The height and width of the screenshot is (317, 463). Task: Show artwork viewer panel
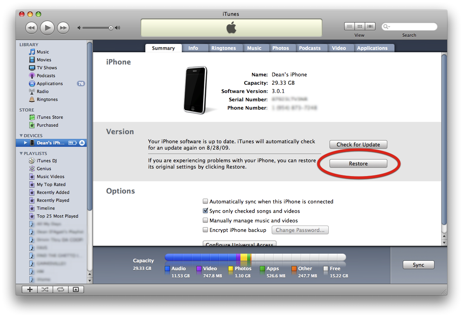[76, 290]
